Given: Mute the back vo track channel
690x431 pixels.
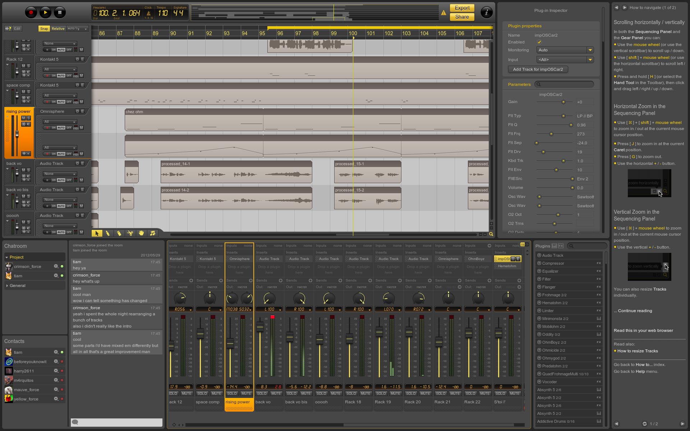Looking at the screenshot, I should pos(276,393).
